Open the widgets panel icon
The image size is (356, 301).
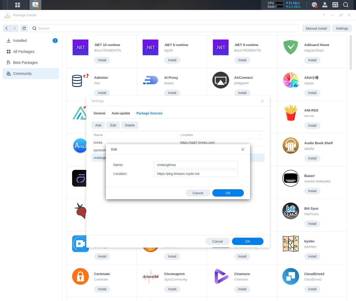(x=335, y=5)
